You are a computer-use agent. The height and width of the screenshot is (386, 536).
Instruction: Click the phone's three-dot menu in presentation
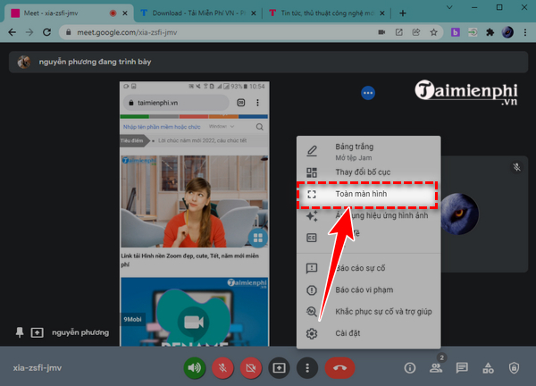pos(258,103)
